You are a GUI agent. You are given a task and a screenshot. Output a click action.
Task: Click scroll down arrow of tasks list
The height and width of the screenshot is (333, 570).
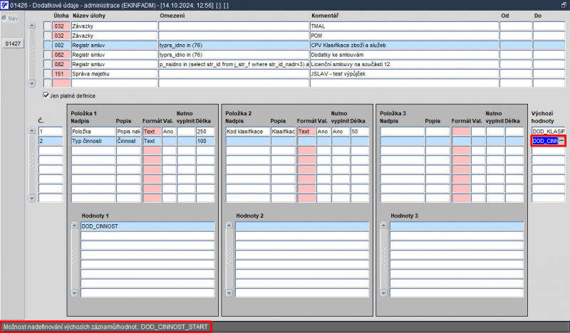31,83
